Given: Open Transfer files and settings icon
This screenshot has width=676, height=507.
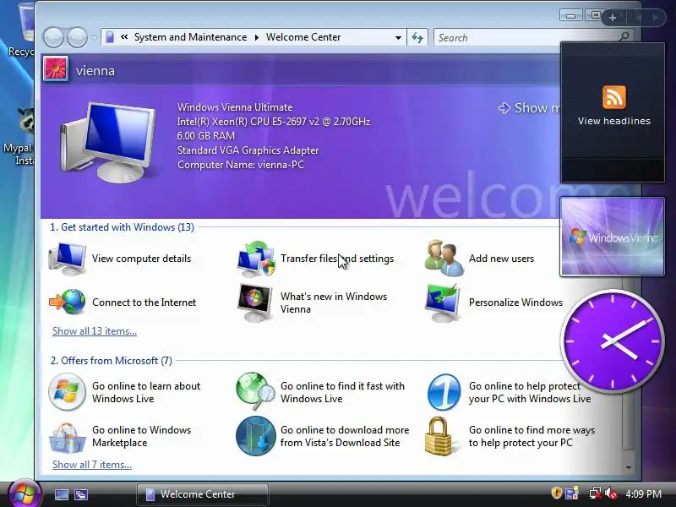Looking at the screenshot, I should 256,259.
